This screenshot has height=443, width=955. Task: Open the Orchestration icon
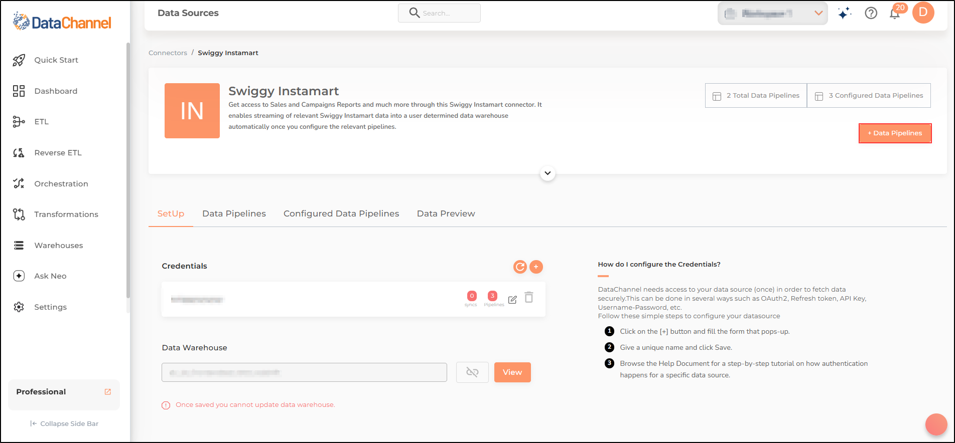(19, 183)
